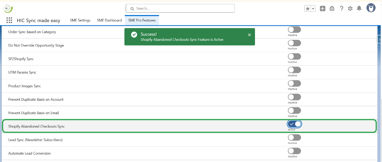
Task: Enable Product Images Sync toggle
Action: coord(294,84)
